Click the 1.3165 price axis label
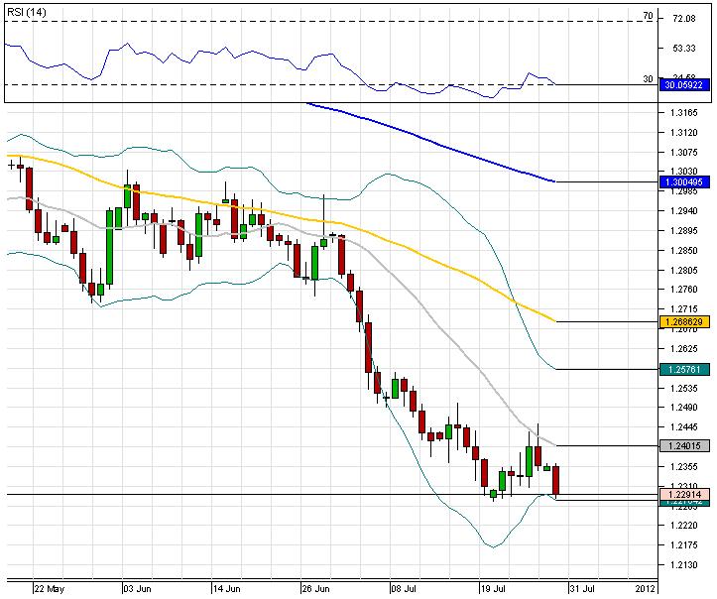The height and width of the screenshot is (599, 717). tap(682, 114)
